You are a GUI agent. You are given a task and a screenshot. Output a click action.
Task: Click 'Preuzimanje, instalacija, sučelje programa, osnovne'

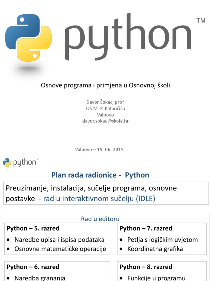(91, 188)
